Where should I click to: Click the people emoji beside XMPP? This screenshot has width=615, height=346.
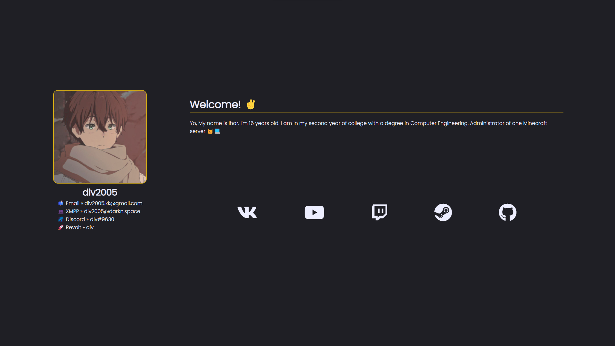click(x=61, y=211)
